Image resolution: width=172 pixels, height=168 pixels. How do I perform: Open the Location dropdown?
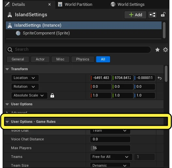(x=25, y=78)
